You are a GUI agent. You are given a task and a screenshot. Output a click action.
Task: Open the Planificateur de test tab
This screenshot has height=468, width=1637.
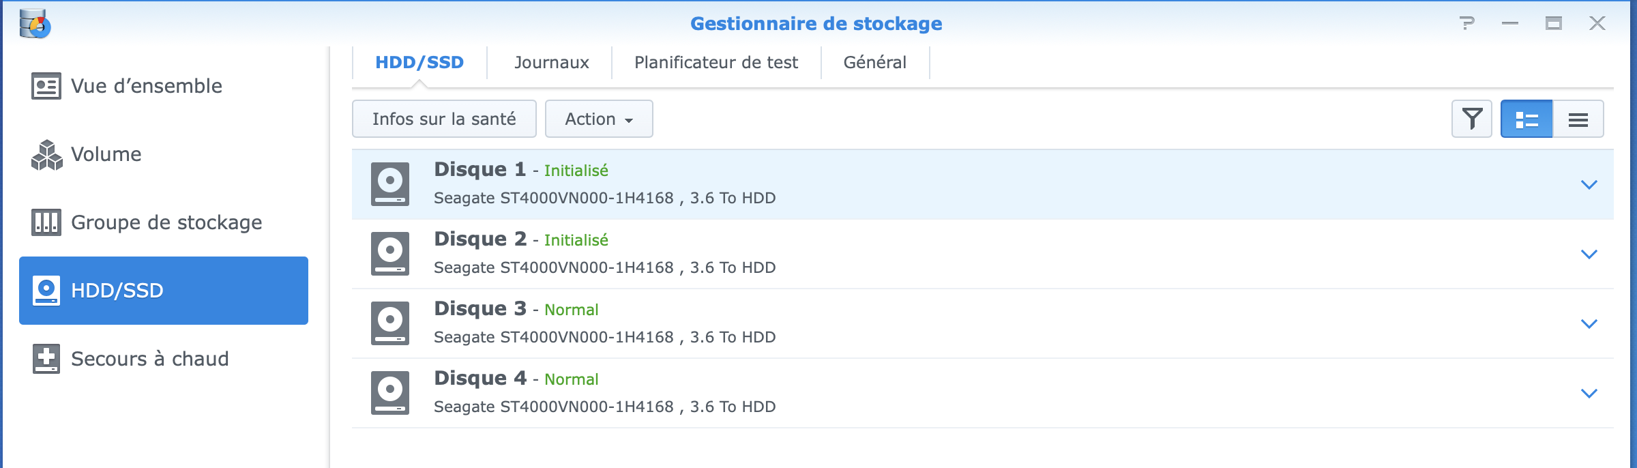tap(716, 63)
